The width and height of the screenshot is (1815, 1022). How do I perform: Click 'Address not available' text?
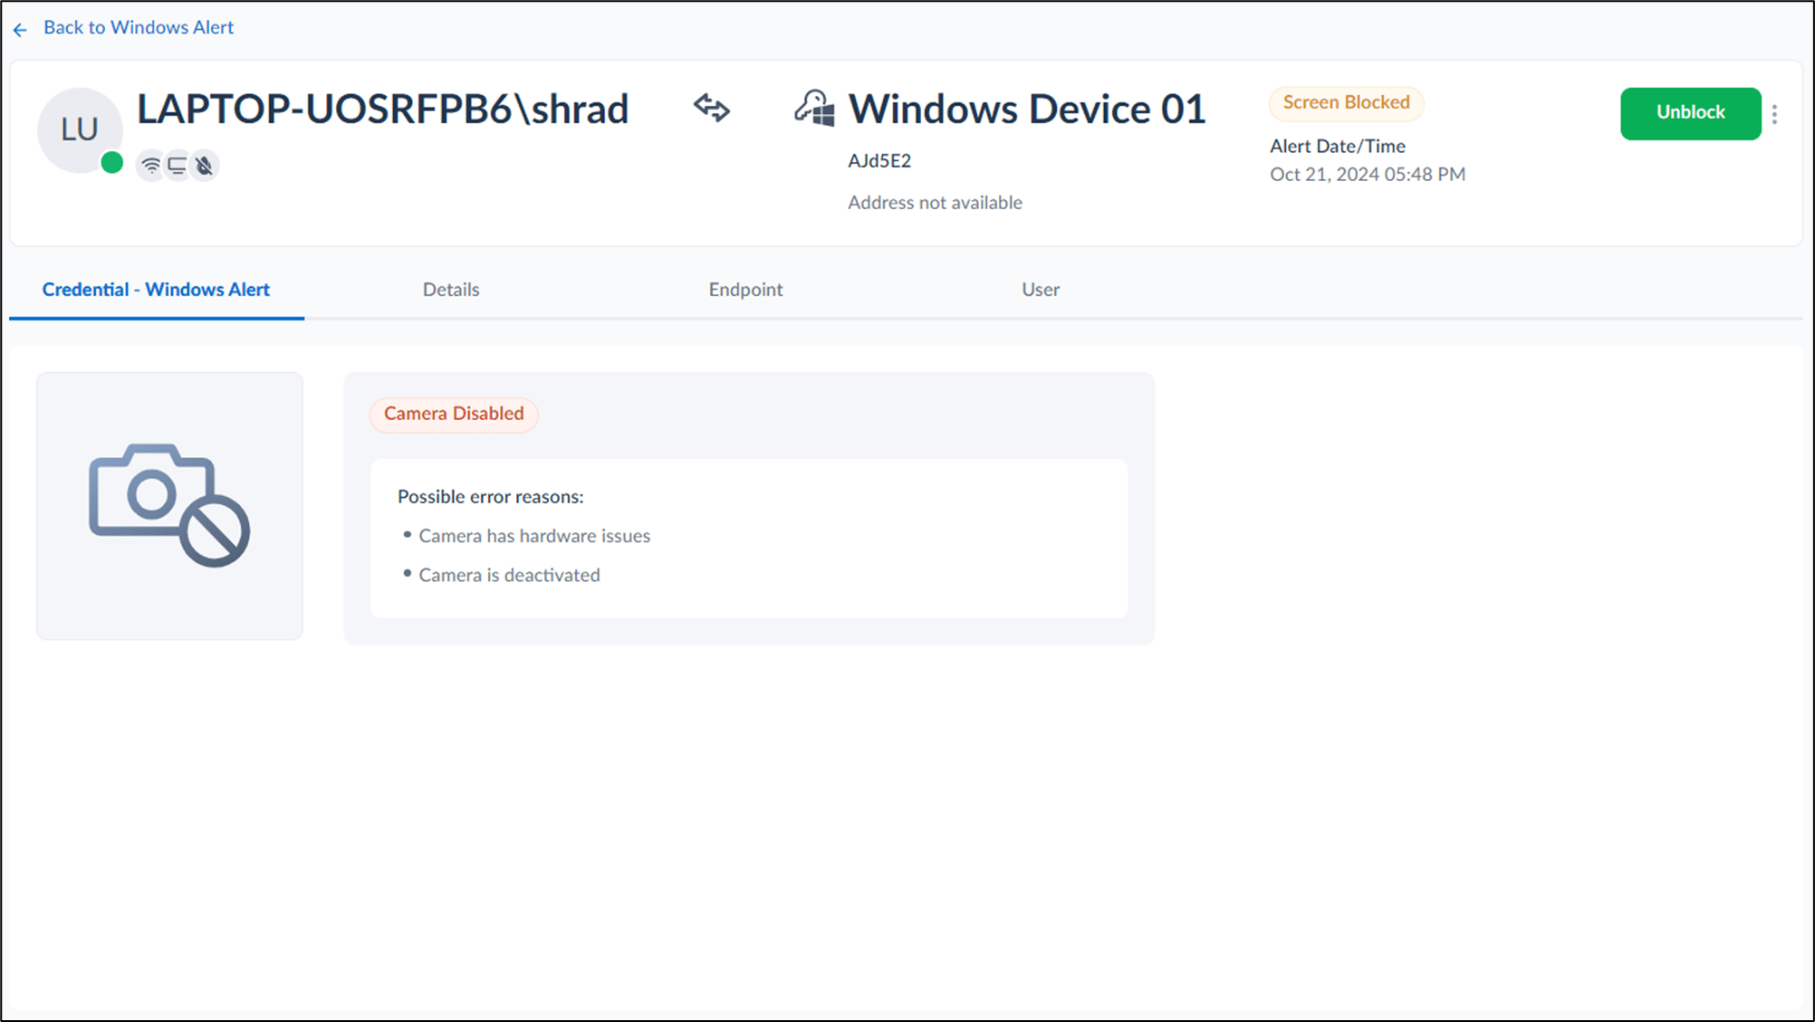click(x=935, y=203)
